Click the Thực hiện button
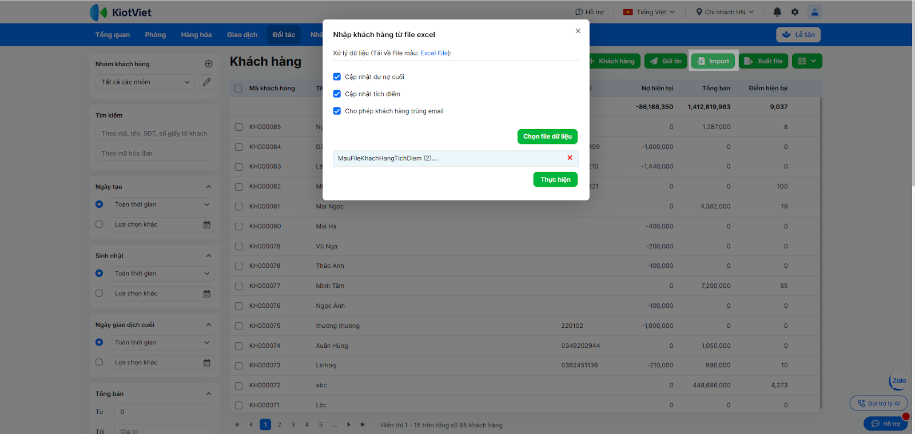915x434 pixels. click(555, 180)
